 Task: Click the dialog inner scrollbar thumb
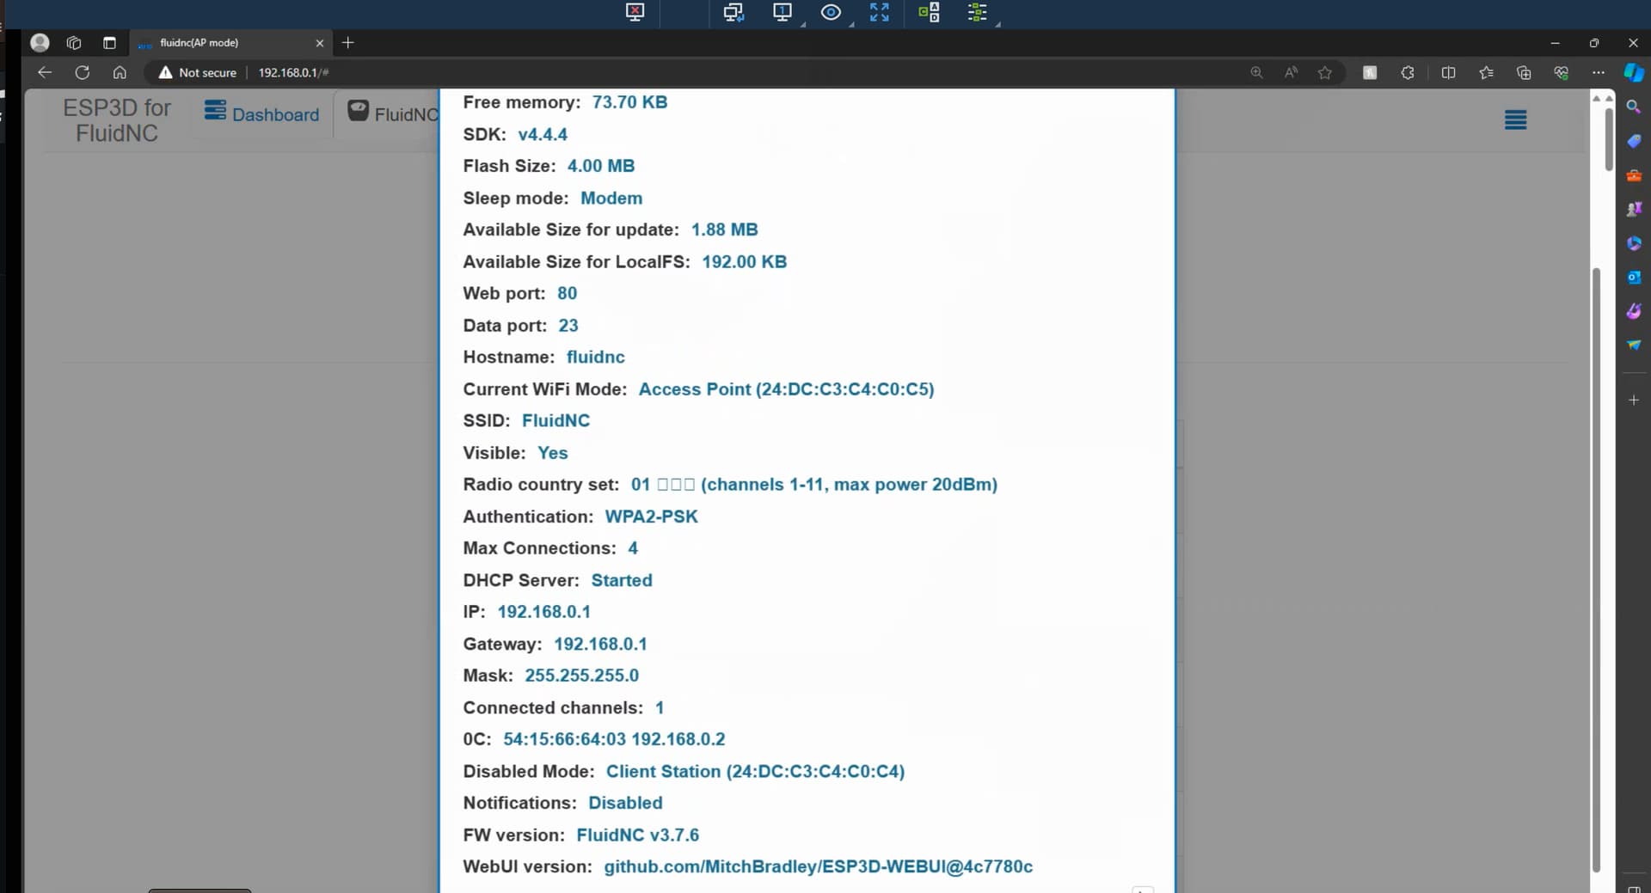click(x=1596, y=569)
